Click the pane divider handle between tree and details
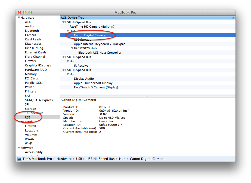 click(x=147, y=96)
